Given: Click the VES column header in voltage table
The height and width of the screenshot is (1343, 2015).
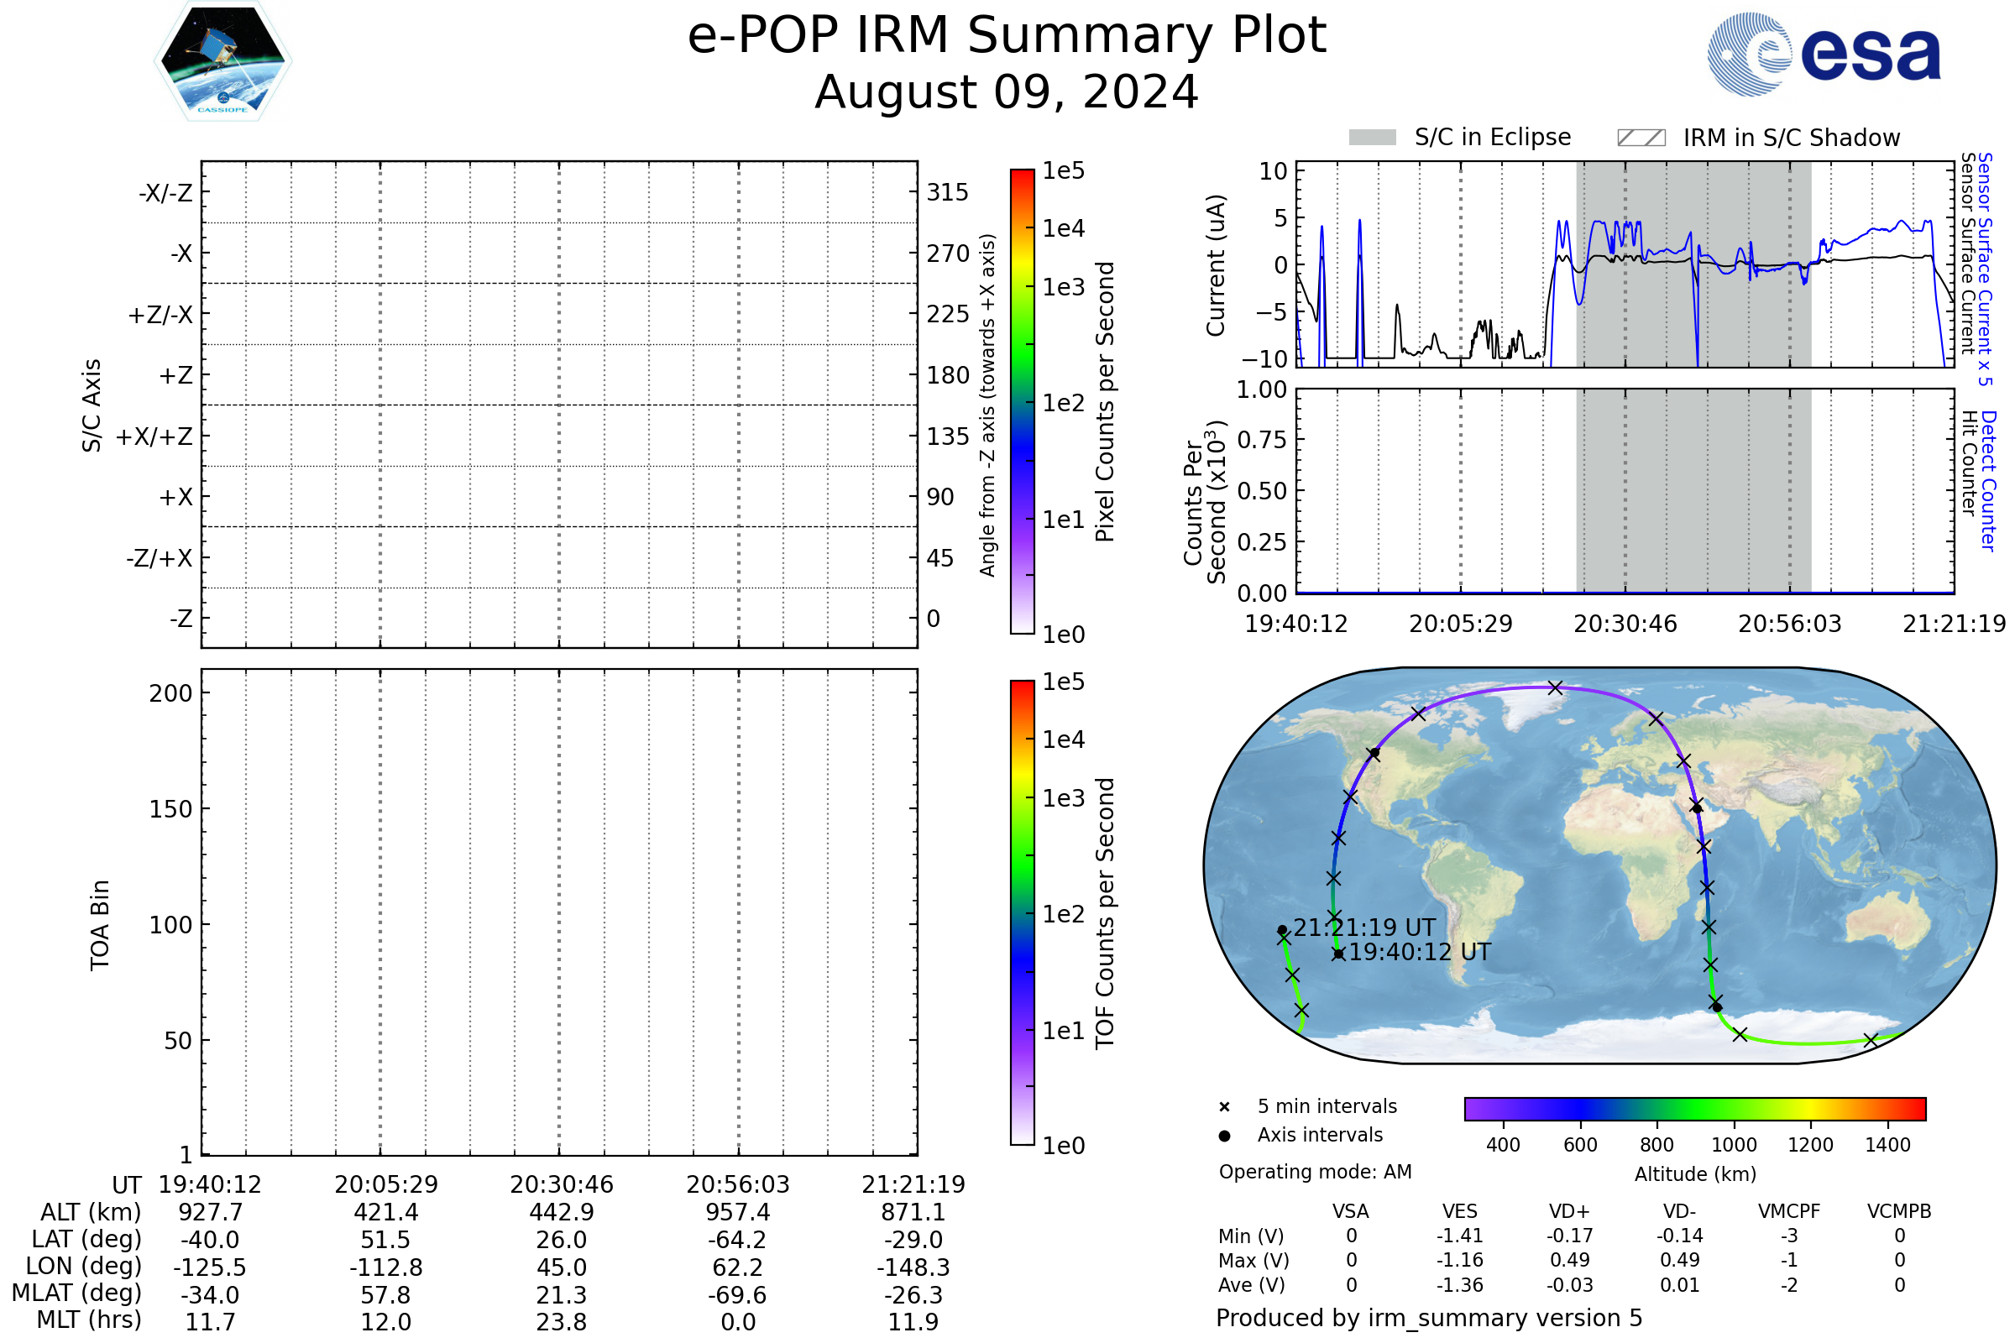Looking at the screenshot, I should click(1460, 1211).
